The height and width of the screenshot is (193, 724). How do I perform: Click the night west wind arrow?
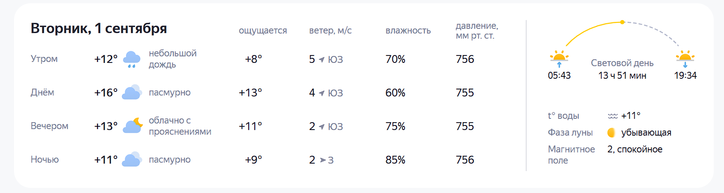click(x=323, y=160)
